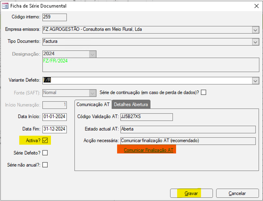Viewport: 263px width, 201px height.
Task: Tick the Série não anual? checkbox
Action: [x=45, y=165]
